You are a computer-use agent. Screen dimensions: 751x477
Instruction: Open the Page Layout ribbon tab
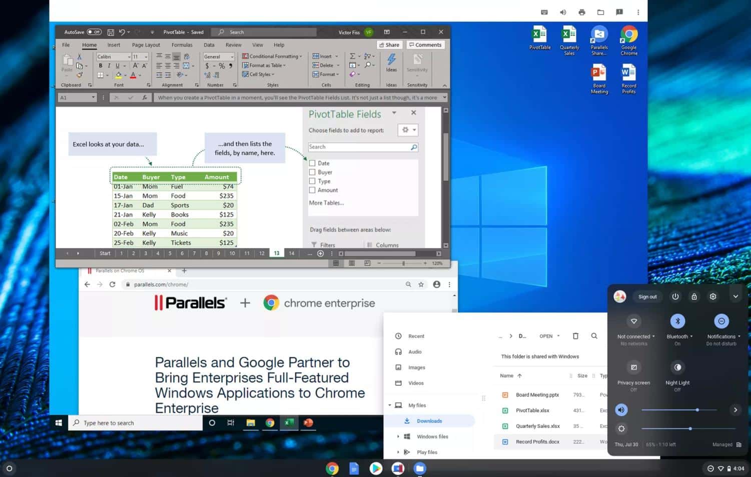146,45
